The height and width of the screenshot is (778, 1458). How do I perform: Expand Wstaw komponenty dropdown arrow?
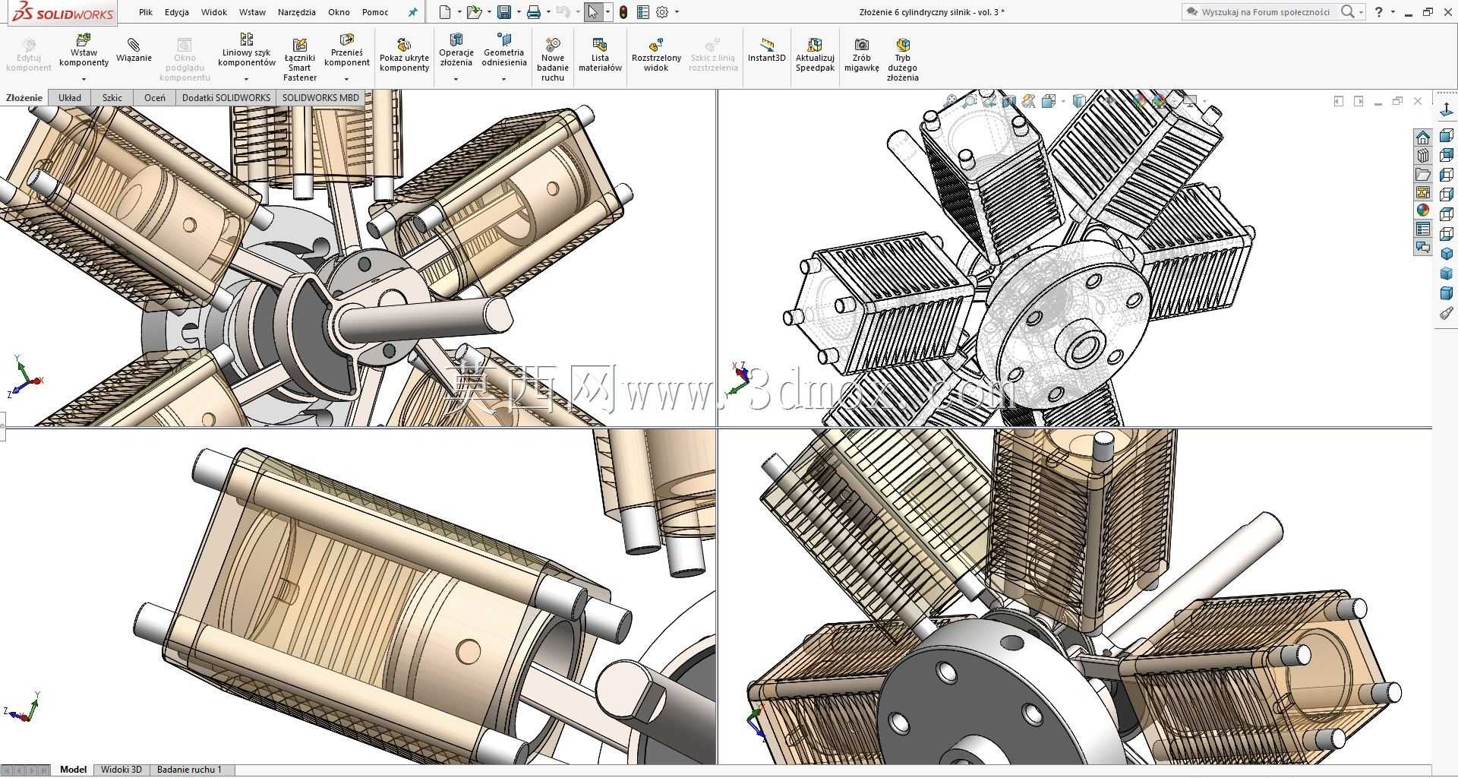pyautogui.click(x=84, y=79)
